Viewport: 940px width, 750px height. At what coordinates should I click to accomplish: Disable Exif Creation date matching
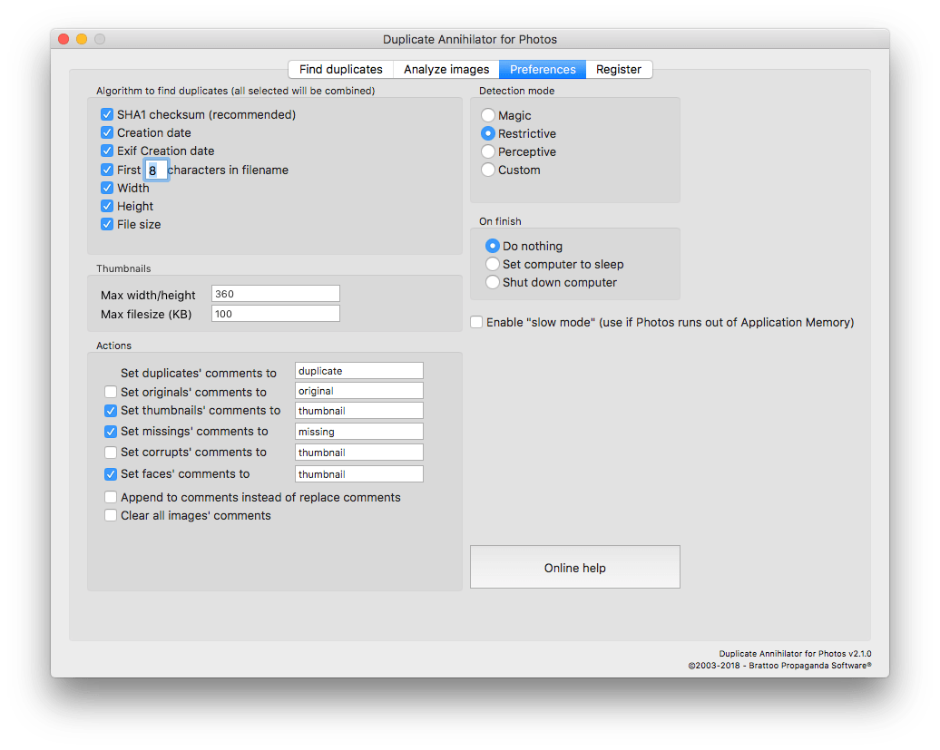tap(107, 151)
